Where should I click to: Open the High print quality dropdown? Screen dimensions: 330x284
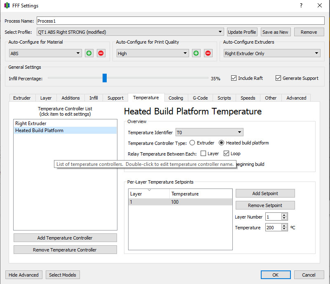tap(152, 53)
